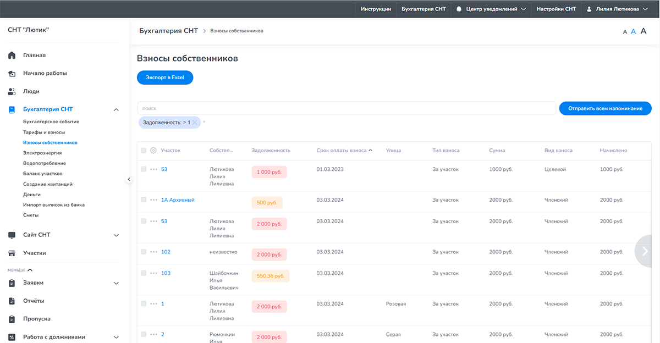Expand the Сайт СНТ sidebar section
This screenshot has height=343, width=660.
click(x=116, y=235)
